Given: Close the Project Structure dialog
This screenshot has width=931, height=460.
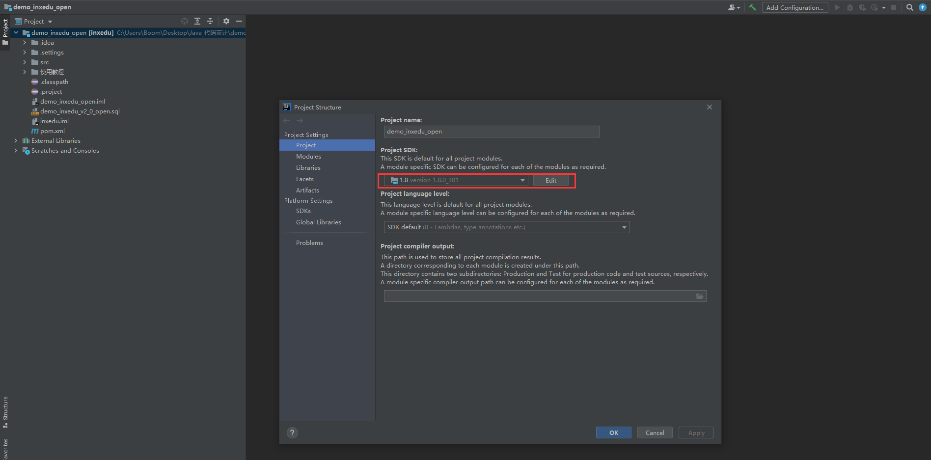Looking at the screenshot, I should coord(710,107).
